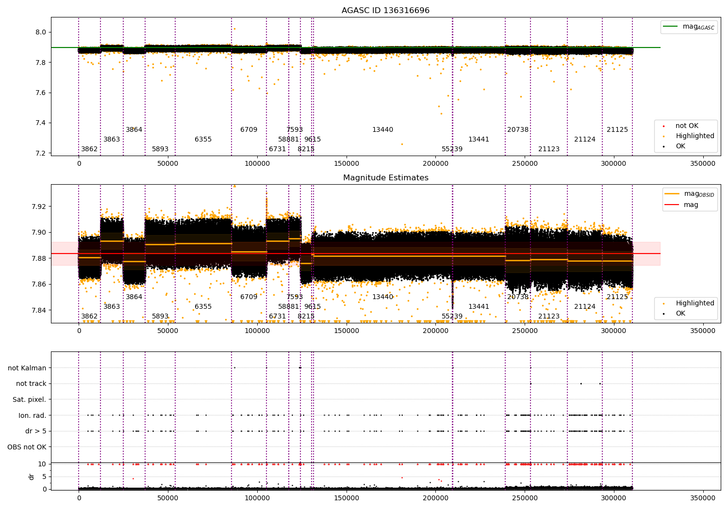Click the 50000 x-tick under the bottom plot
The height and width of the screenshot is (509, 728).
pyautogui.click(x=168, y=498)
